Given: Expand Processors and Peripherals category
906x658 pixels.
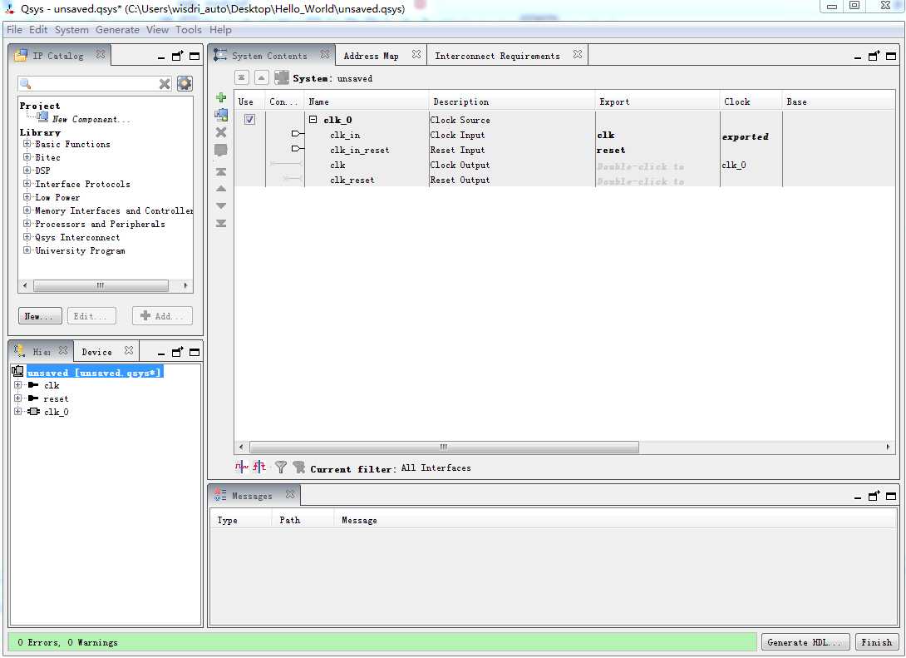Looking at the screenshot, I should pyautogui.click(x=27, y=223).
